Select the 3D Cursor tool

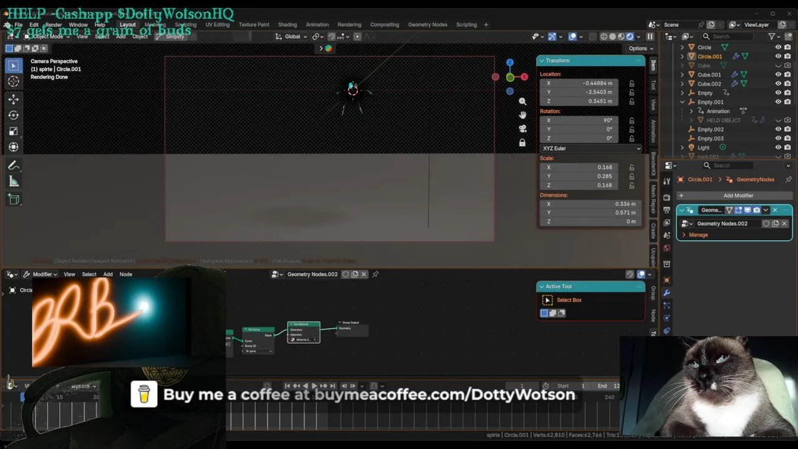13,81
